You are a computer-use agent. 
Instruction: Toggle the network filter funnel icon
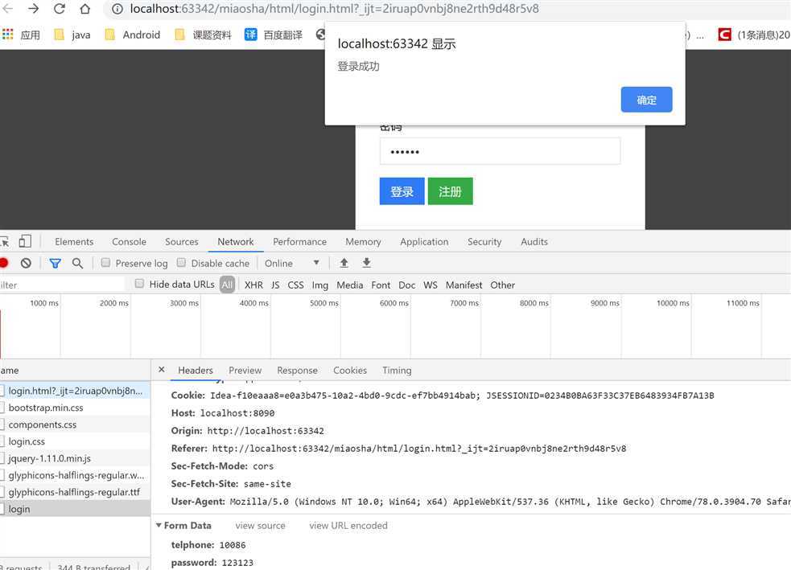pyautogui.click(x=55, y=263)
